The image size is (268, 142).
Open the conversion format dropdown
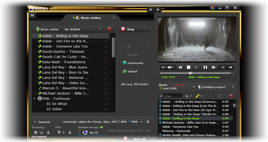pos(142,122)
